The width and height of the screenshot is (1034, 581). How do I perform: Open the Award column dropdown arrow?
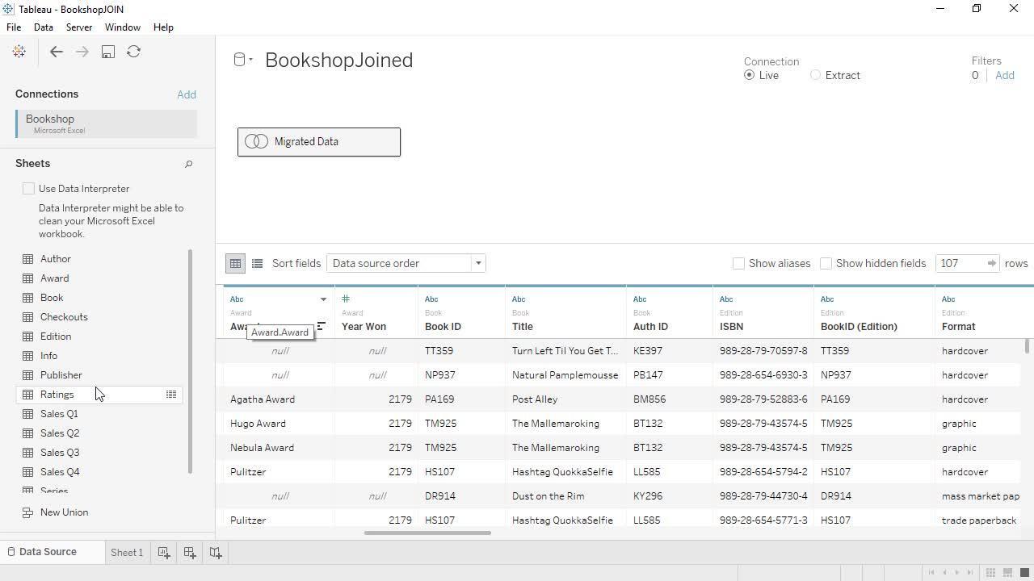coord(323,299)
